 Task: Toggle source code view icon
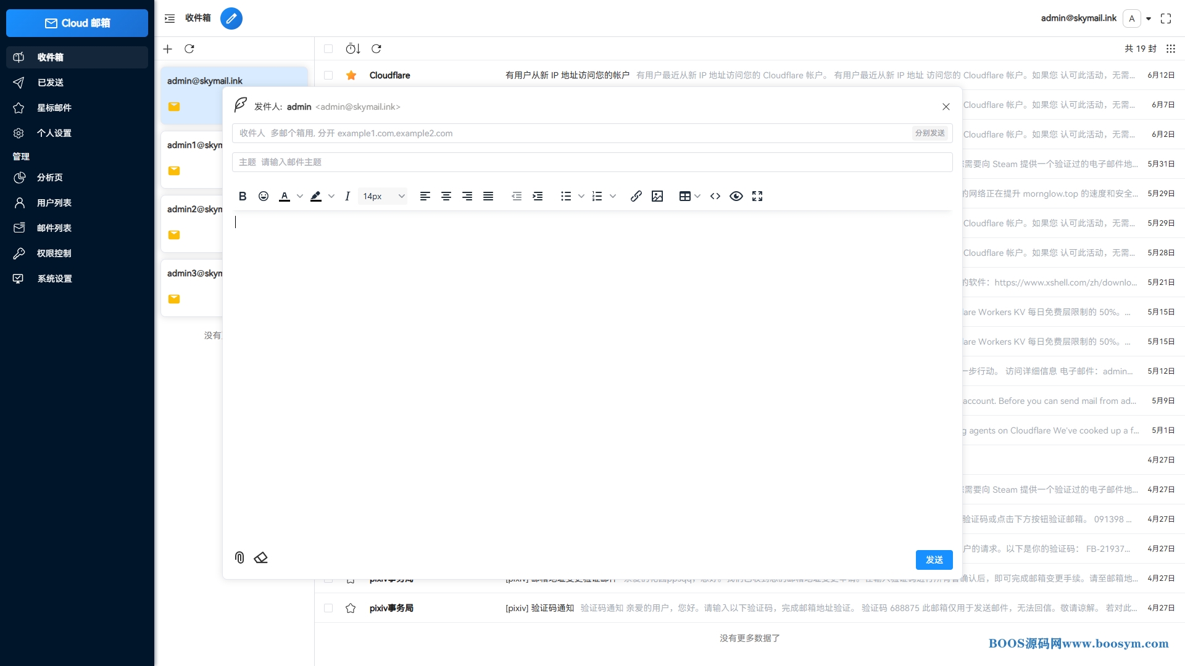715,196
